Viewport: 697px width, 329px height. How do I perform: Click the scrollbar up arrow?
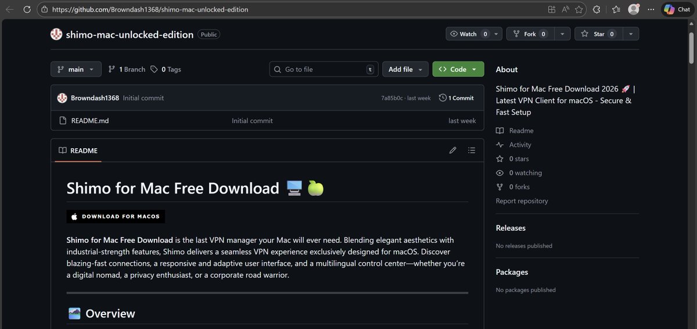(692, 23)
